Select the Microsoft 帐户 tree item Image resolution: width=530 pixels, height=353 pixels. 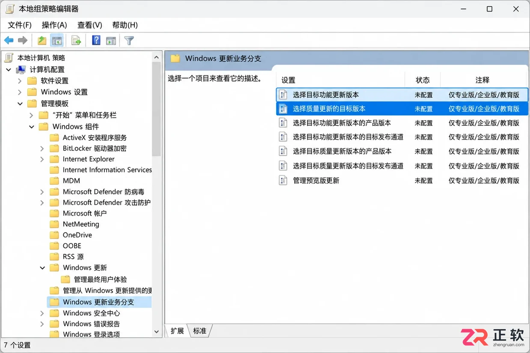click(x=85, y=213)
